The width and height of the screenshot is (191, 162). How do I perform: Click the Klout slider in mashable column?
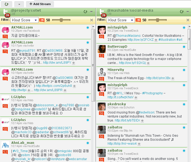158,20
